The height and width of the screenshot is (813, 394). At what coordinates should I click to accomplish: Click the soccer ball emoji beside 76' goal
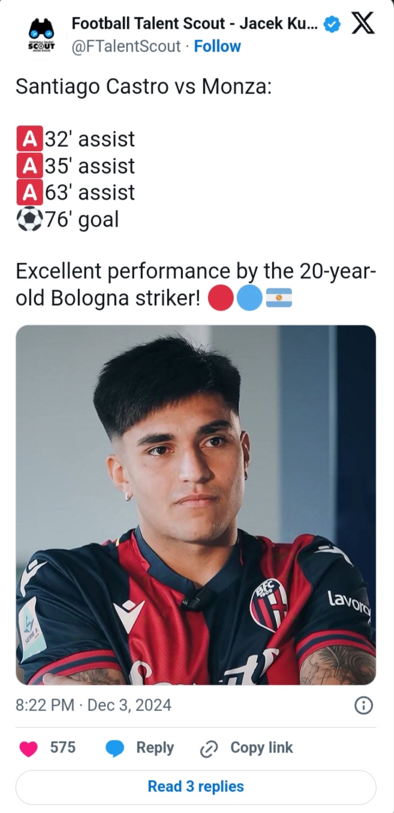coord(29,219)
